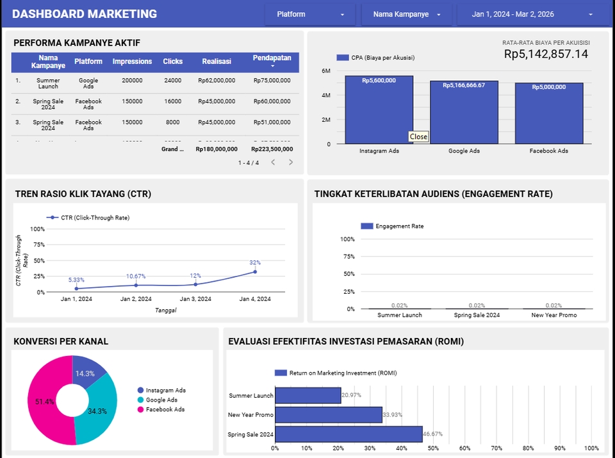The image size is (615, 458).
Task: Click the Clicks column header to sort
Action: pos(173,62)
